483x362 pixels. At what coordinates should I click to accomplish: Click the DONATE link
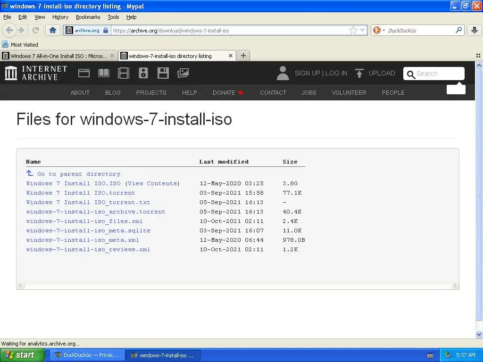228,93
